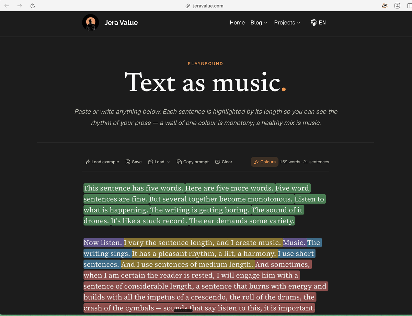Click the "159 words · 21 sentences" counter
The image size is (412, 316).
[305, 162]
